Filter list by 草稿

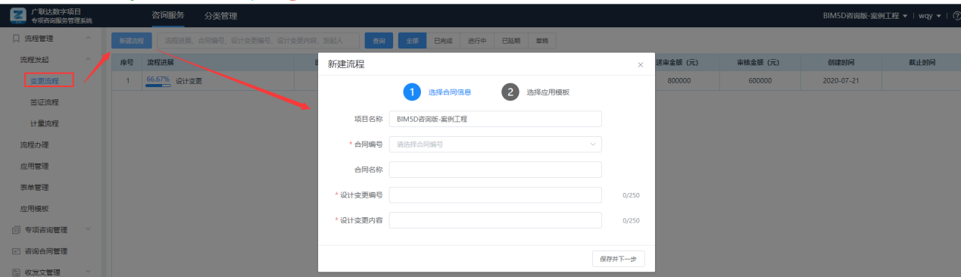[x=542, y=40]
